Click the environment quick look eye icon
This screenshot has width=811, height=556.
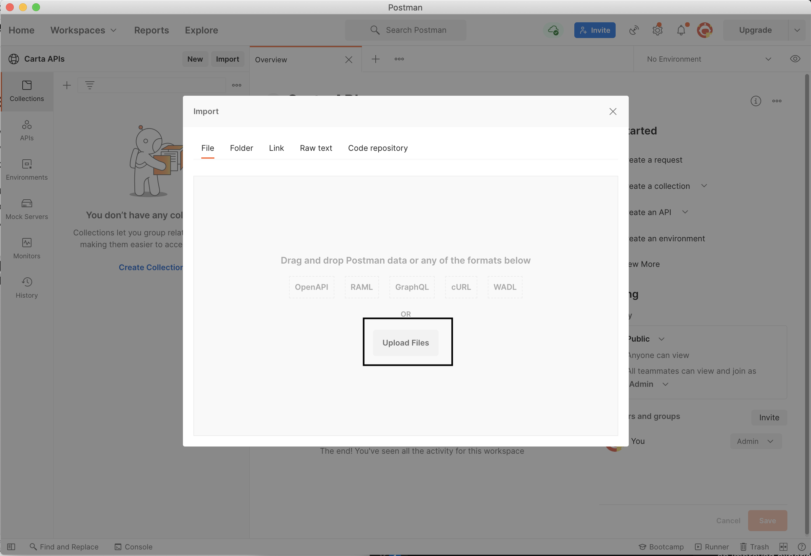coord(795,59)
